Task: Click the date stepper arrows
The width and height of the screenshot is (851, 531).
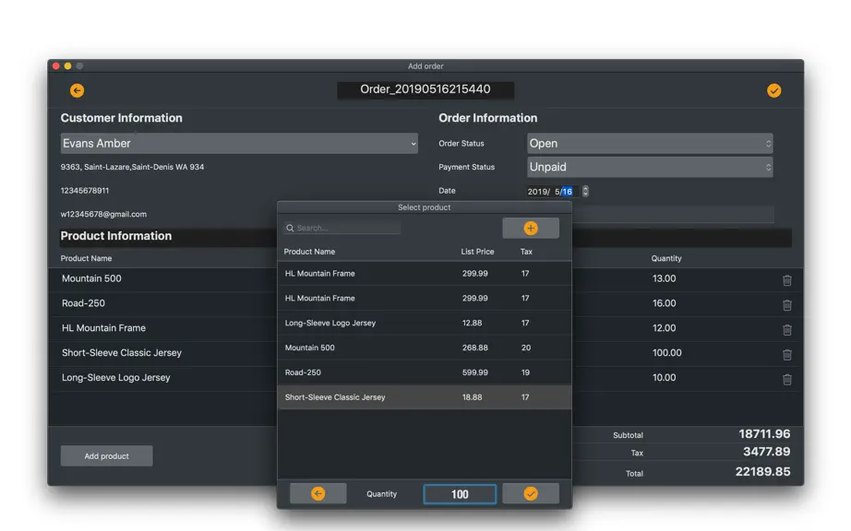Action: pos(585,191)
